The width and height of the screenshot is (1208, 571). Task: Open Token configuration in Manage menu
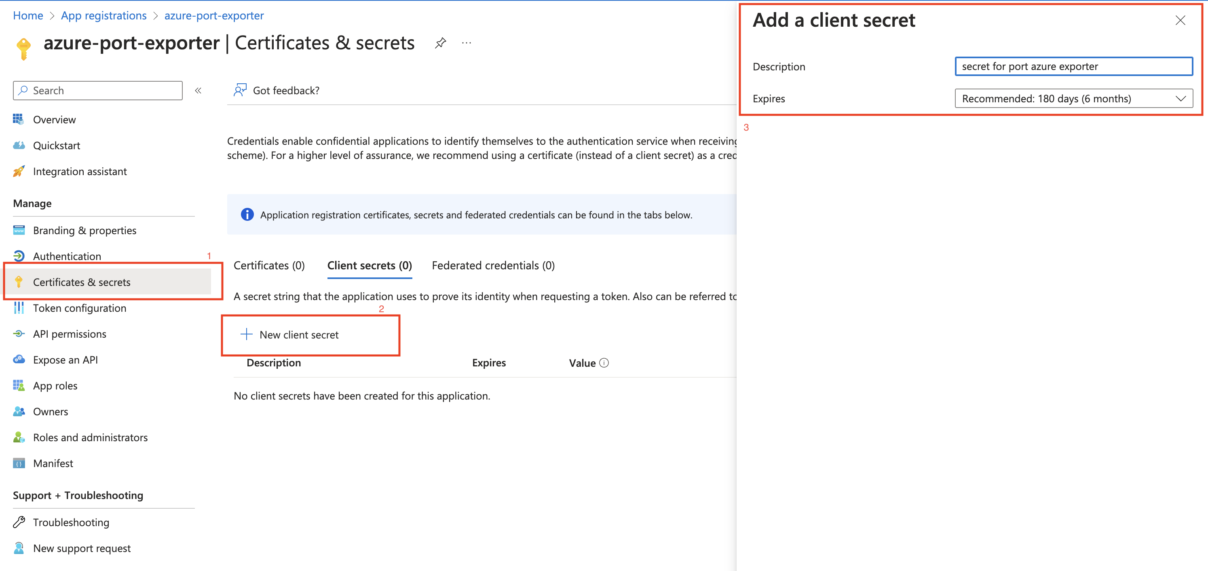[x=79, y=308]
